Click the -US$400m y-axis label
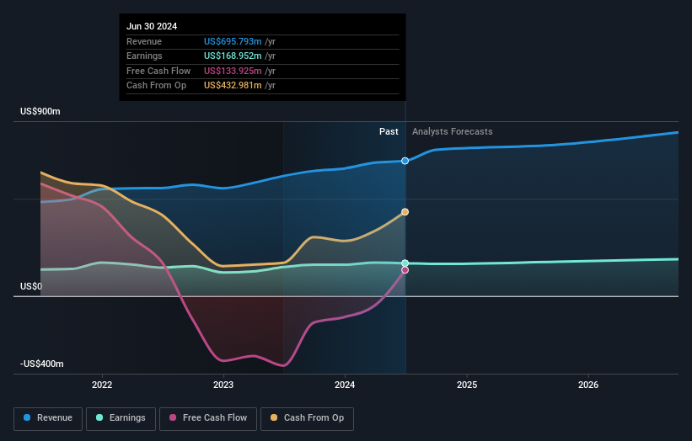 pos(42,364)
